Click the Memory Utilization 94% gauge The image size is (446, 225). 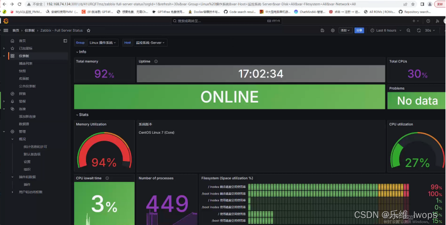[x=104, y=149]
